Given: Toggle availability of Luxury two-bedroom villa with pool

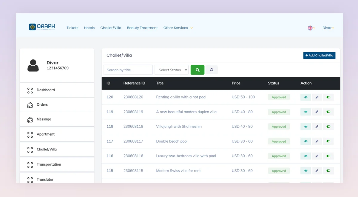Looking at the screenshot, I should 328,156.
